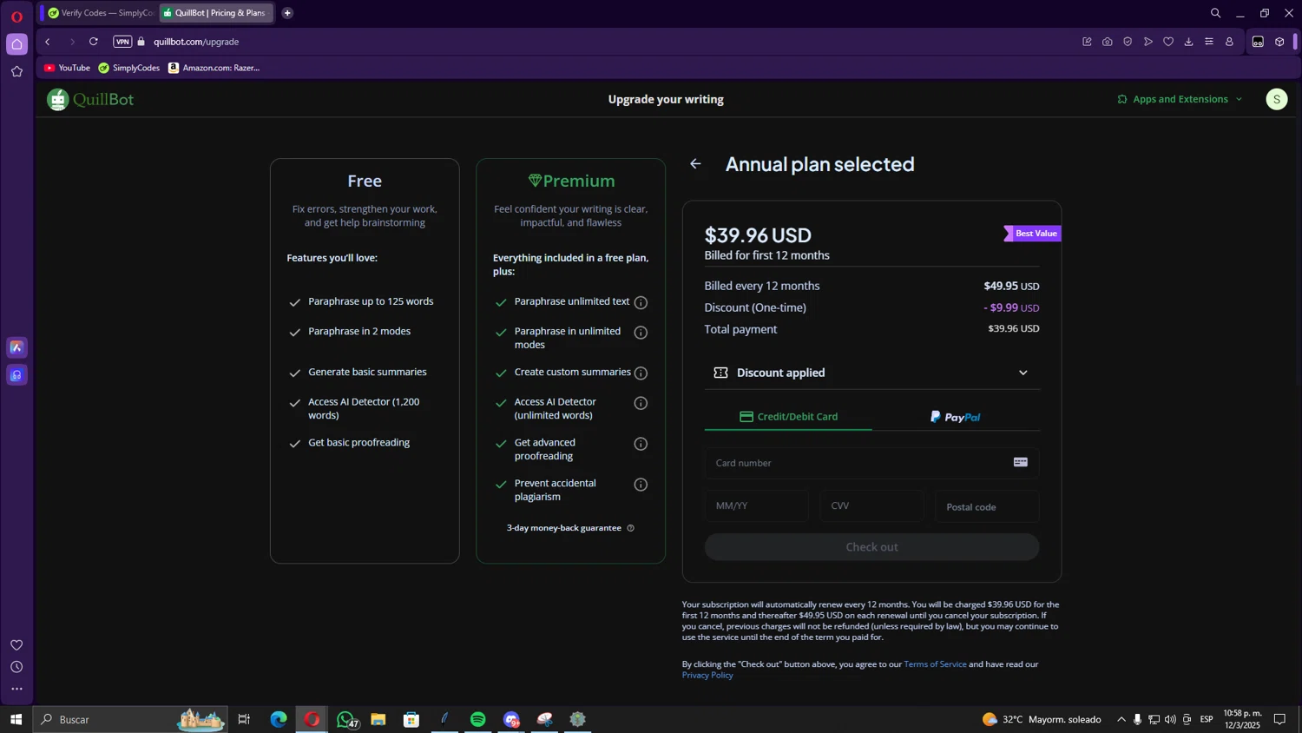The height and width of the screenshot is (733, 1302).
Task: Open Spotify from the taskbar
Action: 477,719
